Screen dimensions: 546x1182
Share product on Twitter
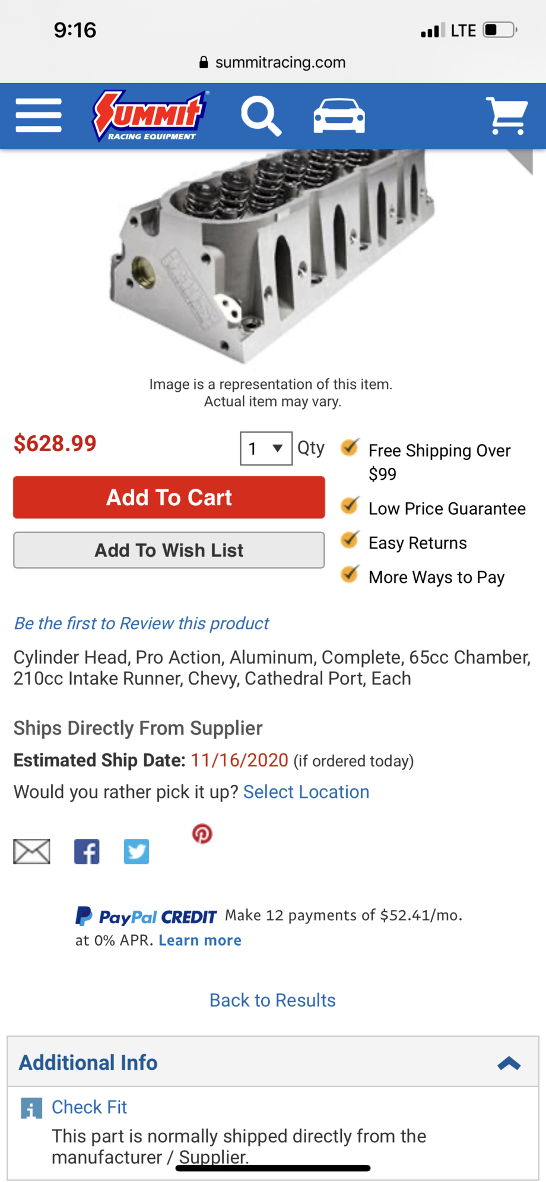(136, 851)
